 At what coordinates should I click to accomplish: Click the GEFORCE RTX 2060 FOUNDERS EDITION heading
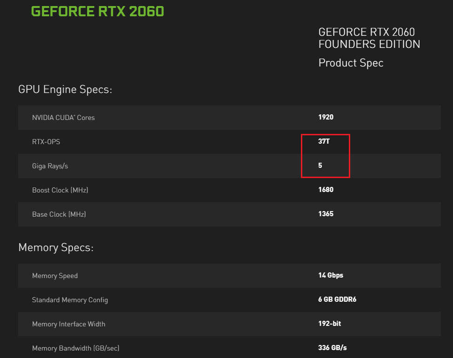pyautogui.click(x=369, y=38)
